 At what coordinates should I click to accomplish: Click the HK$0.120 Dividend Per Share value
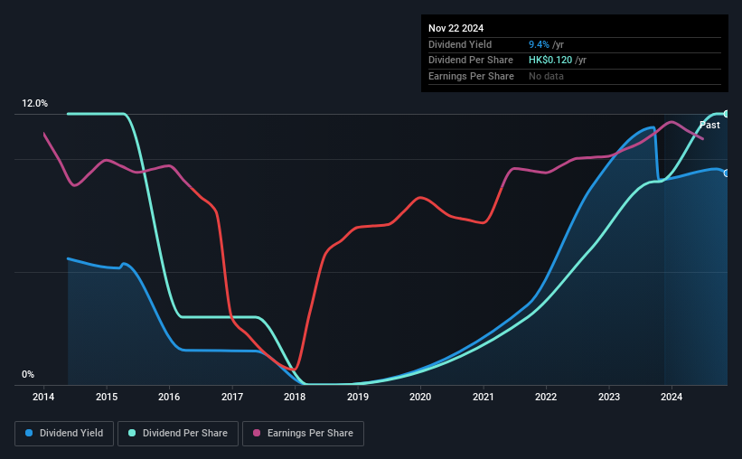(550, 61)
